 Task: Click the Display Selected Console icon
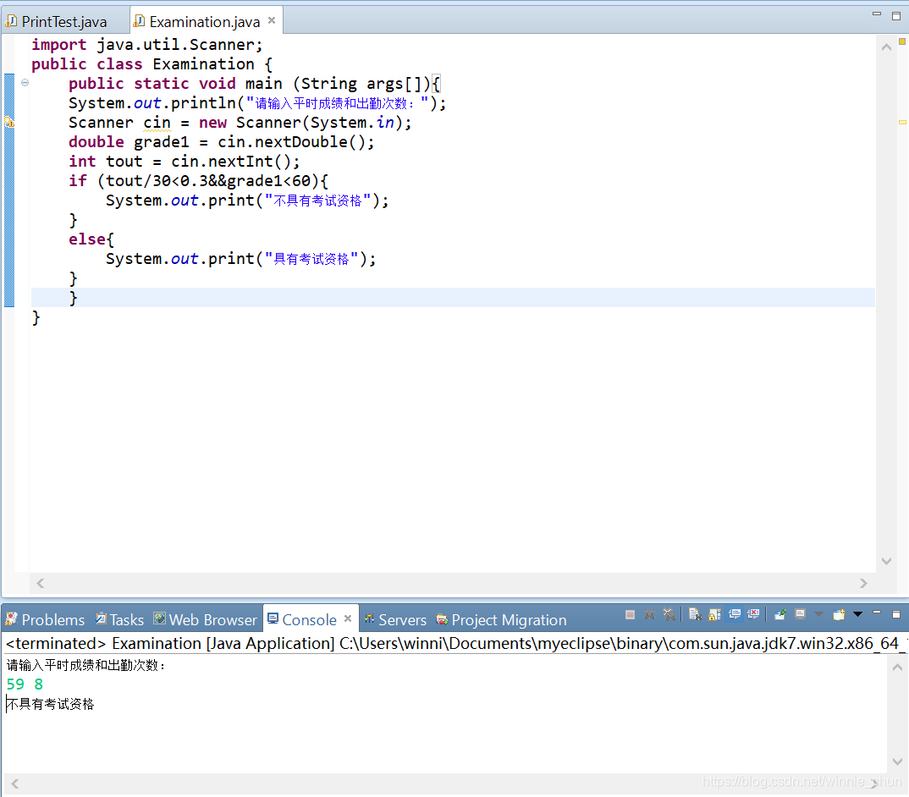(x=800, y=614)
